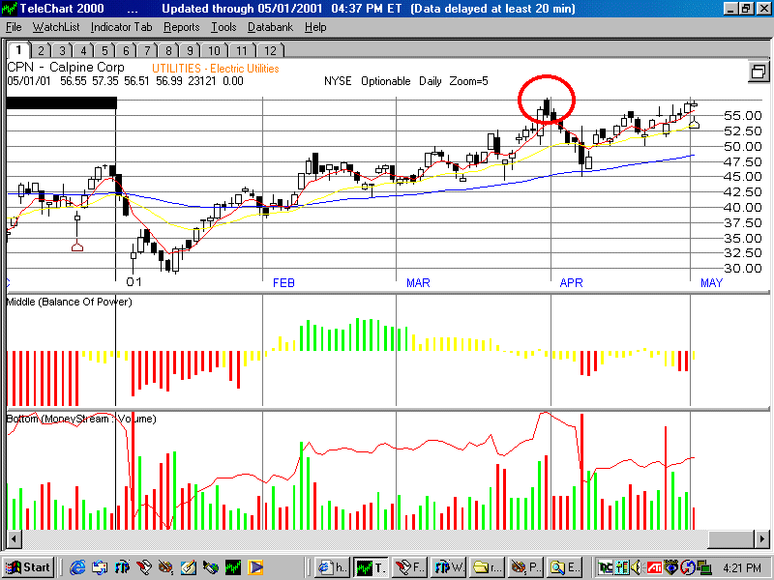774x580 pixels.
Task: Open the Help menu
Action: (x=315, y=28)
